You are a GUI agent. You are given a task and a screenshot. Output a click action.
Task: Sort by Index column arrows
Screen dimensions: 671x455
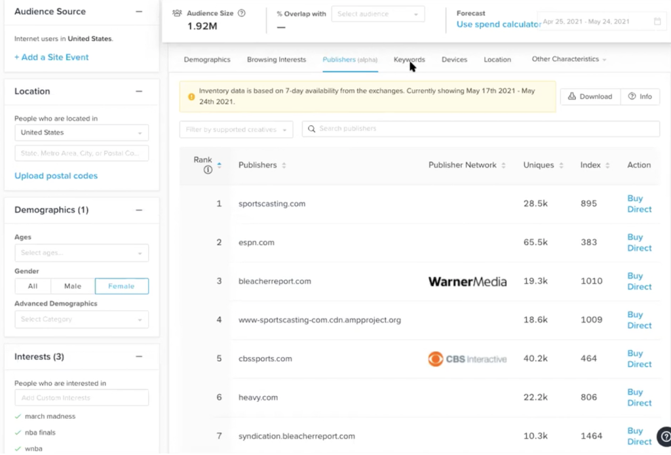(x=607, y=165)
